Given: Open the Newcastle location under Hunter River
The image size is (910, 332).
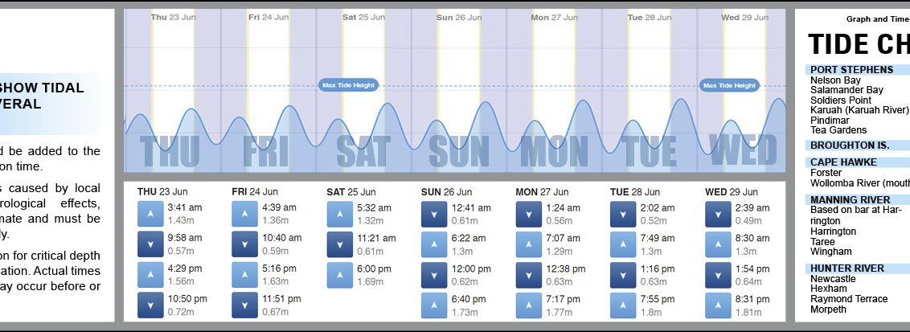Looking at the screenshot, I should [834, 279].
